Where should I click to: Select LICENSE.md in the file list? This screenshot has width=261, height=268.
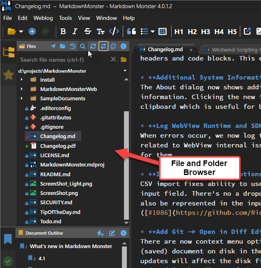pos(54,156)
